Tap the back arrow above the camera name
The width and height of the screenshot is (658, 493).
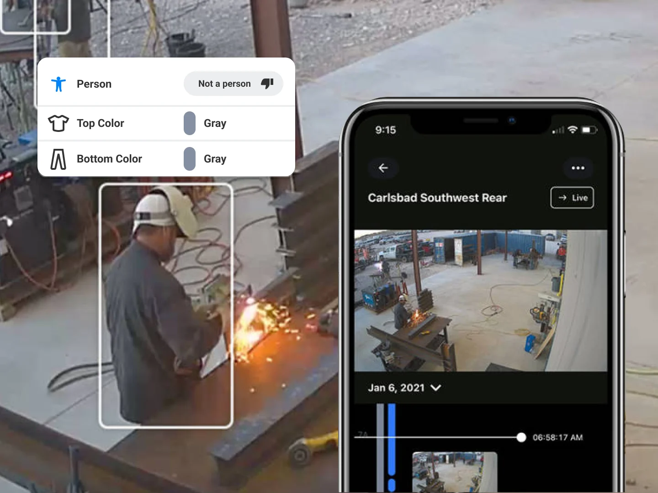[x=384, y=168]
